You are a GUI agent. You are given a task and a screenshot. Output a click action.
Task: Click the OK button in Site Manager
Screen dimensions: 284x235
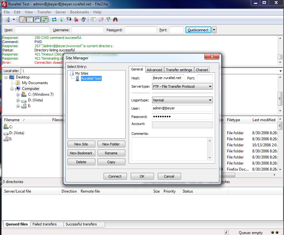[142, 176]
